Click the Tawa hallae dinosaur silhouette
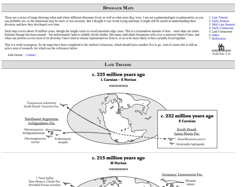This screenshot has width=249, height=187. (67, 184)
